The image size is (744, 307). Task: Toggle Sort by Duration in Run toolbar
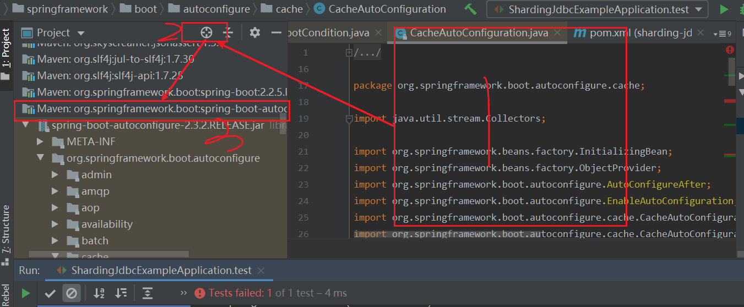click(121, 293)
